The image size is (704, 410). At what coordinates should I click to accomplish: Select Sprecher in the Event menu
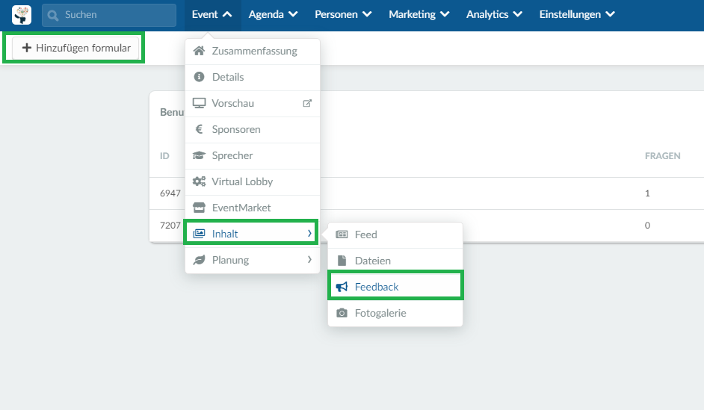[253, 155]
